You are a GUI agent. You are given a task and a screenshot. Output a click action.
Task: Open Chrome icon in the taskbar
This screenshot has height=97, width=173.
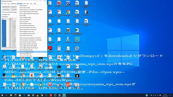[x=42, y=95]
